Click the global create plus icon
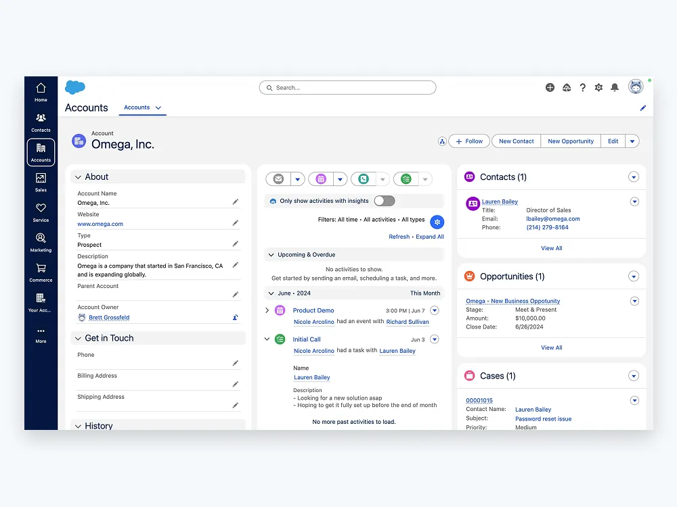 pyautogui.click(x=550, y=87)
